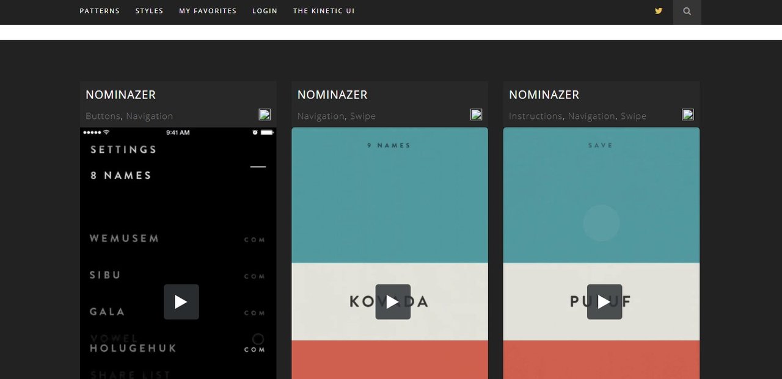Click the Twitter bird icon
Screen dimensions: 782x379
(658, 11)
